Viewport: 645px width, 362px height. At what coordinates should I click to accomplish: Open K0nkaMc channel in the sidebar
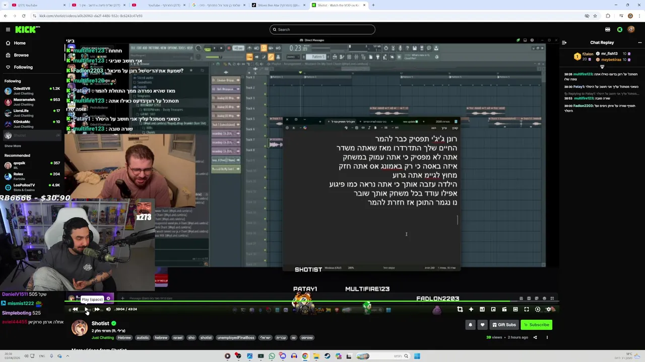32,124
